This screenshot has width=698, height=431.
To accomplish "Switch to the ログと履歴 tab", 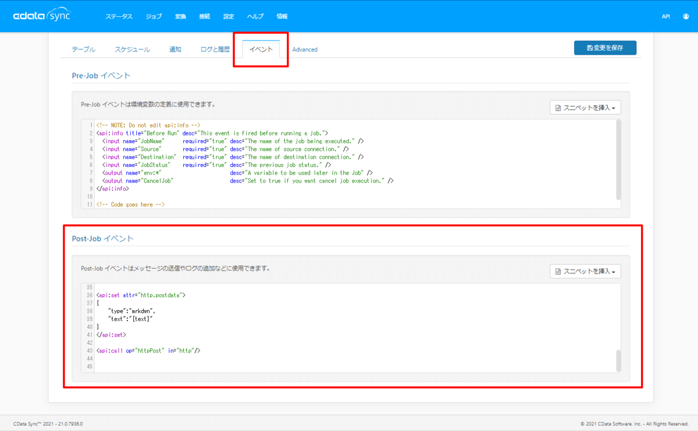I will [x=215, y=49].
